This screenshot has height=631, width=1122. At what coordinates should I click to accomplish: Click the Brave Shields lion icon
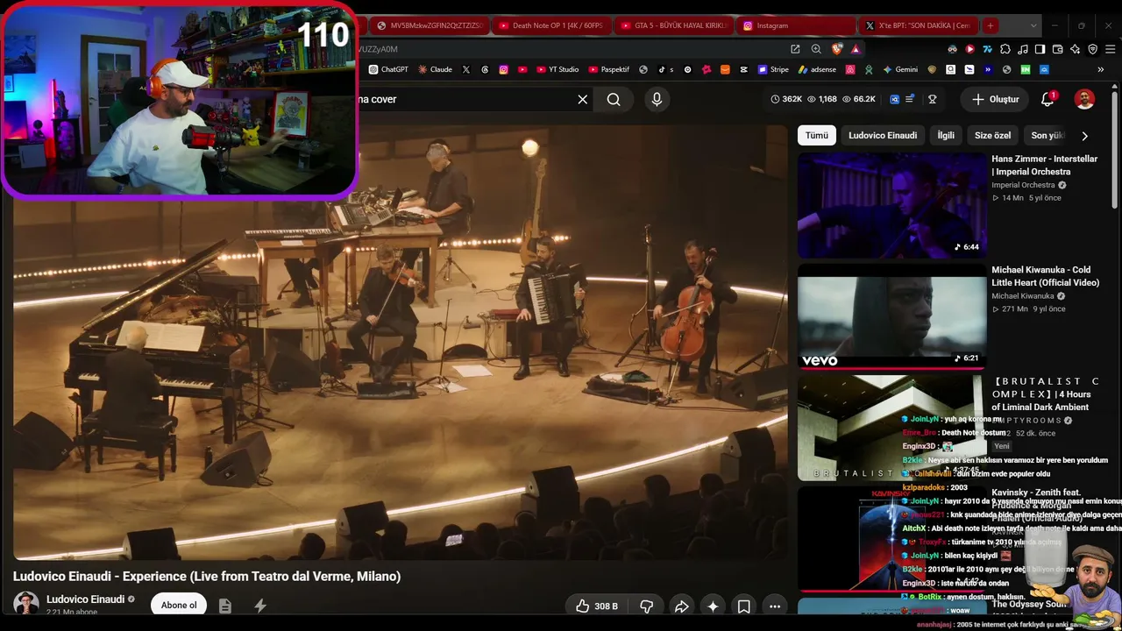point(837,49)
